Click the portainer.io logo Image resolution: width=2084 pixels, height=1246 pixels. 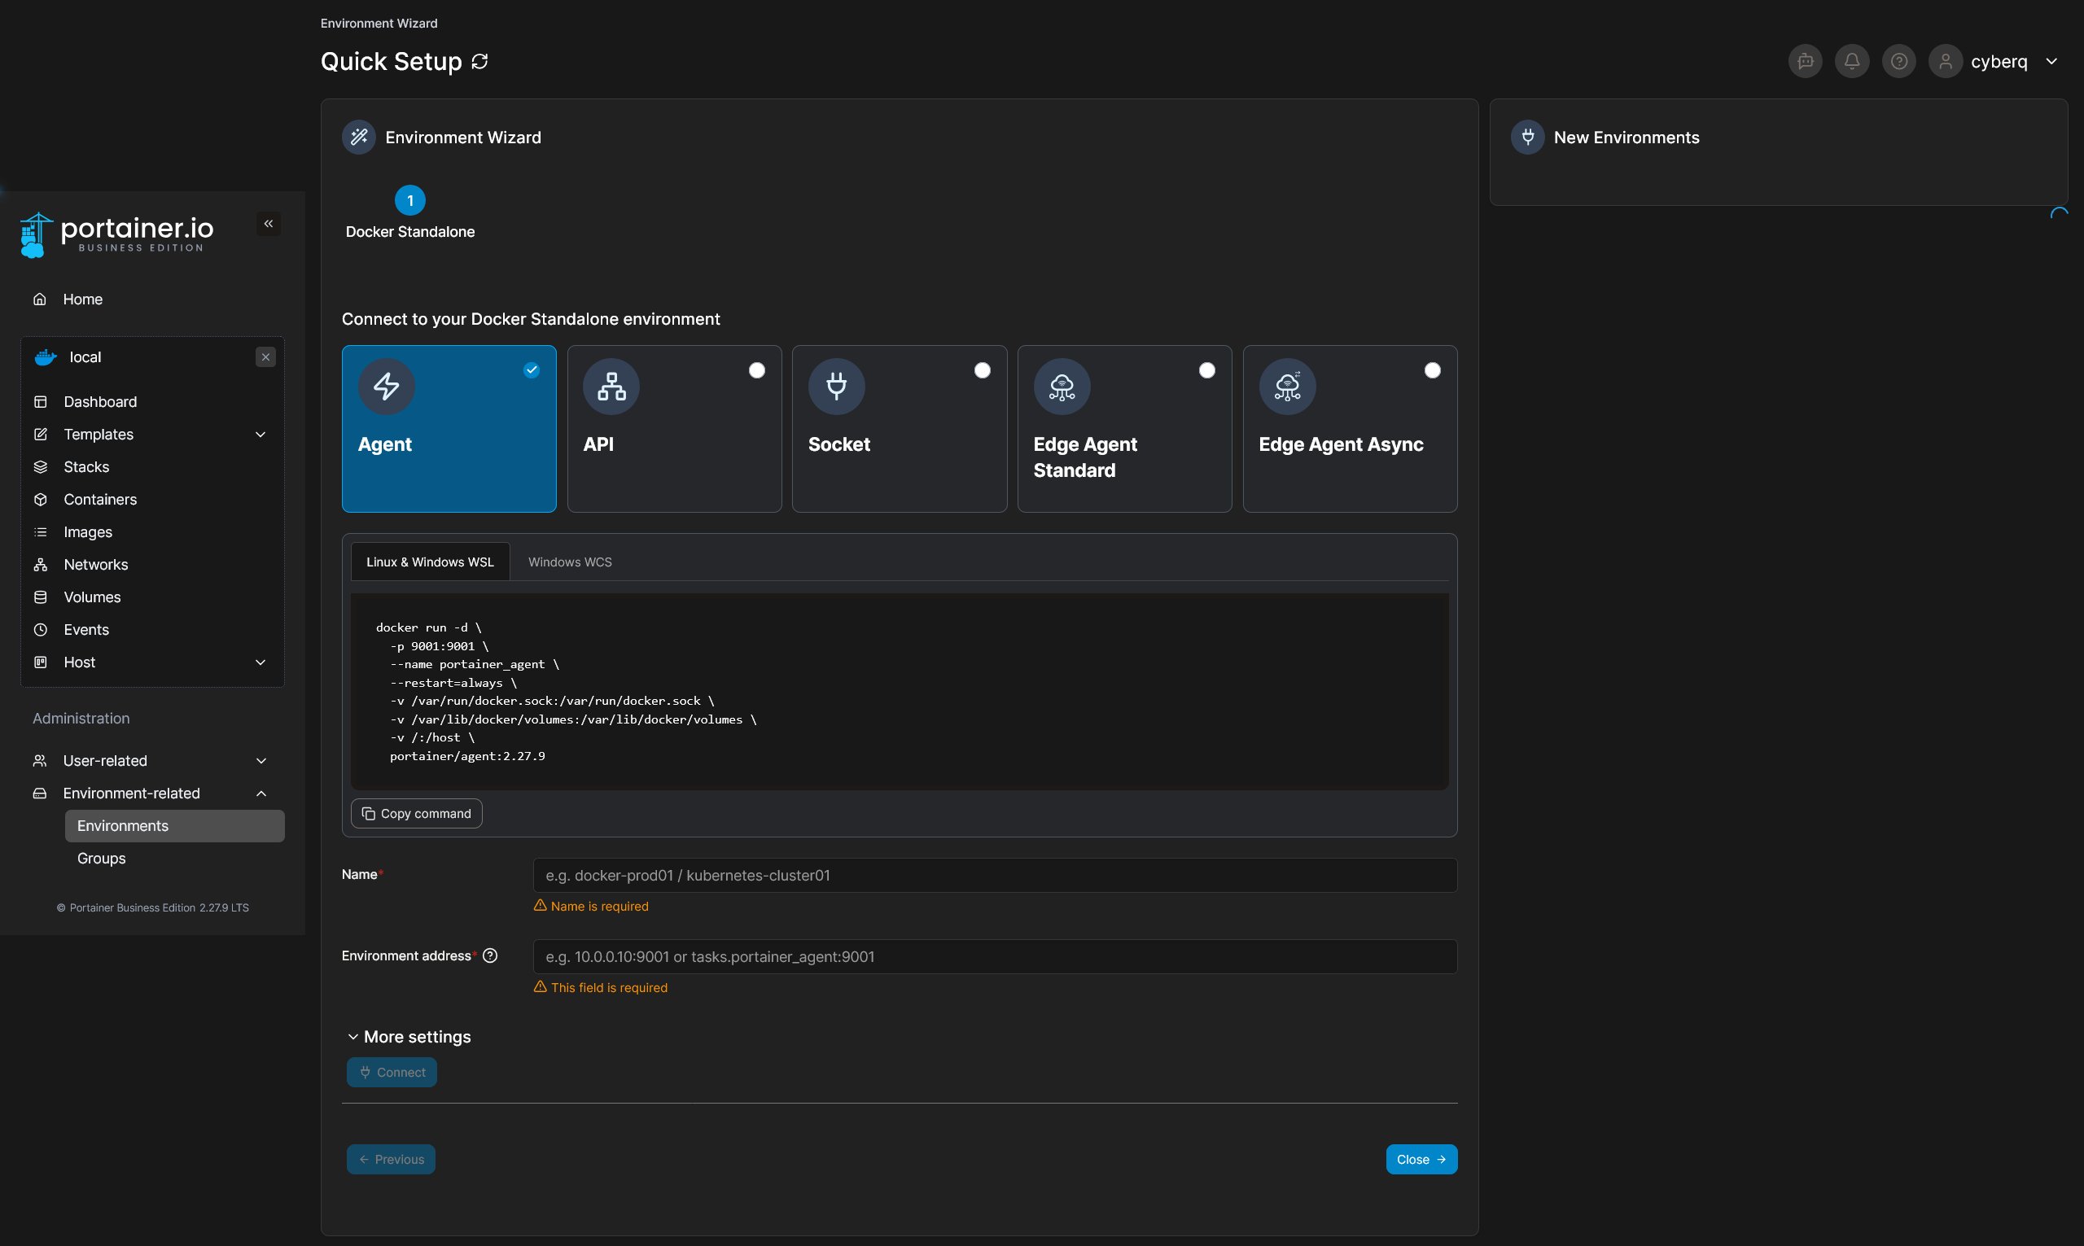click(x=116, y=234)
